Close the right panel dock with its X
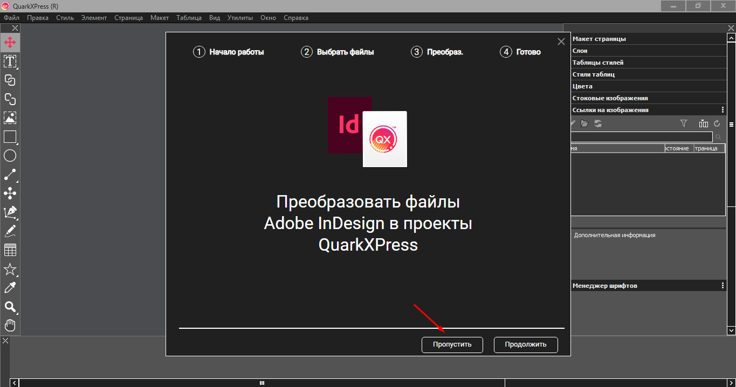 click(731, 28)
